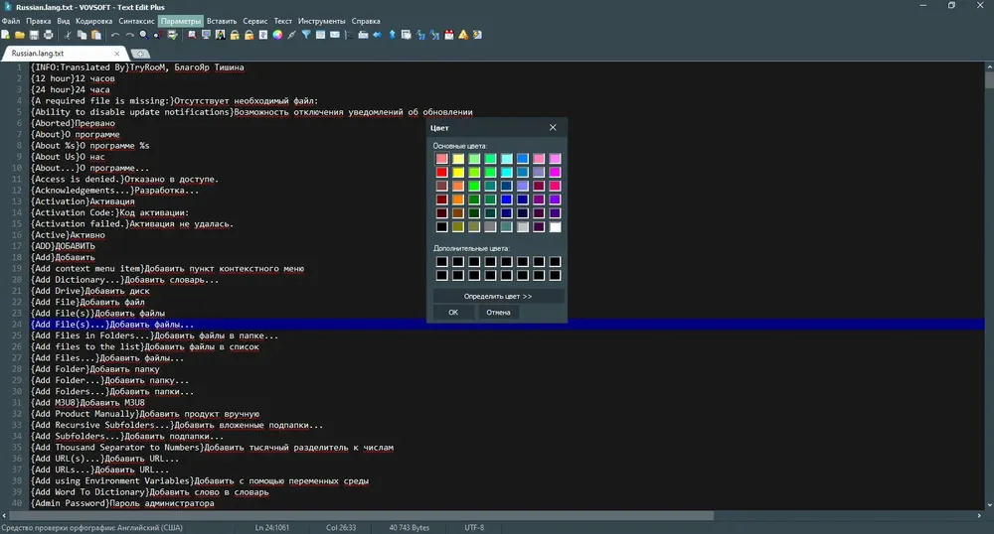
Task: Open Find with magnifier icon
Action: [x=144, y=35]
